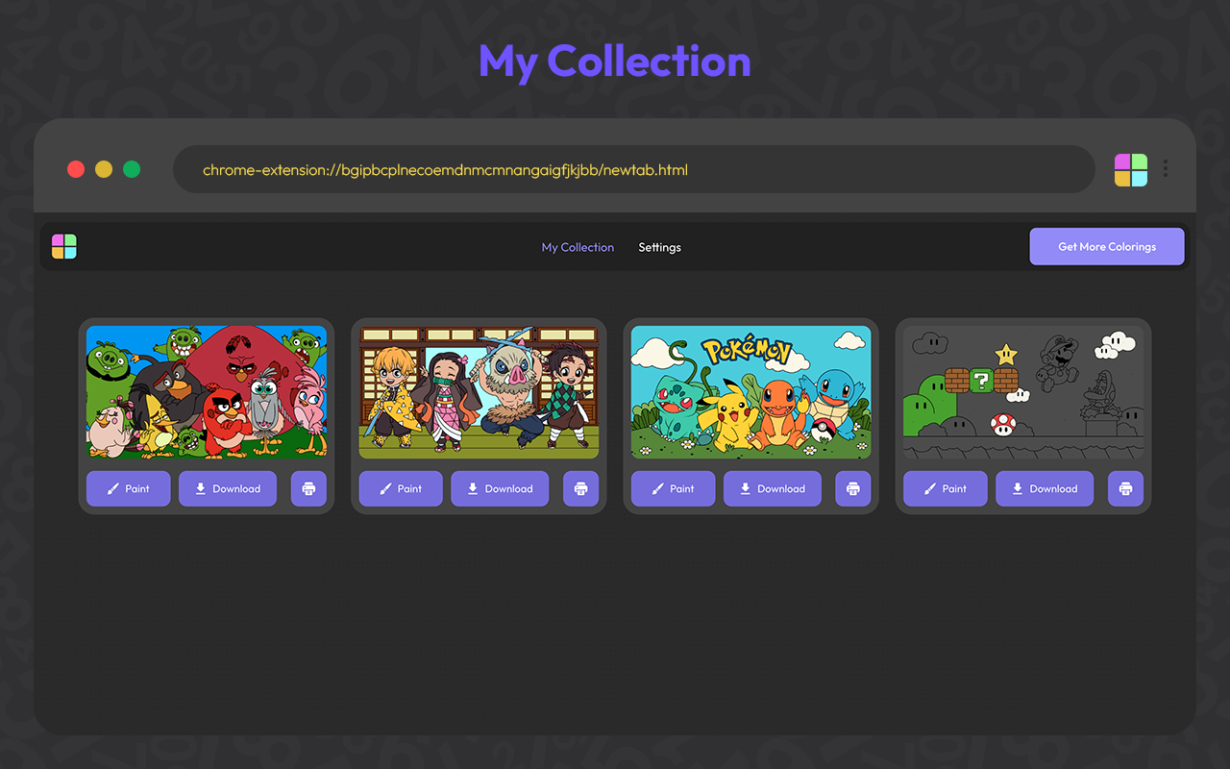Click the extension icon beside address bar
Image resolution: width=1230 pixels, height=769 pixels.
1131,170
